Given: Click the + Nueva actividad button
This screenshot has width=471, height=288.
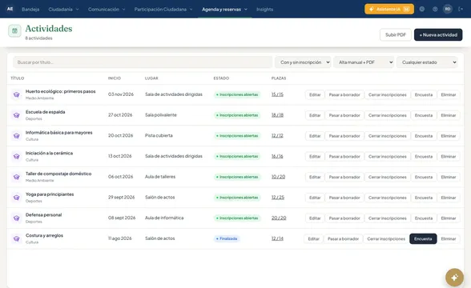Looking at the screenshot, I should 438,35.
